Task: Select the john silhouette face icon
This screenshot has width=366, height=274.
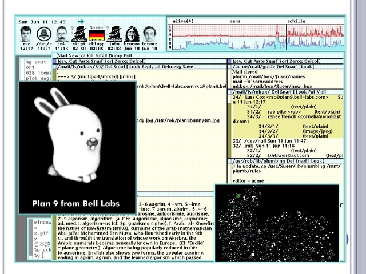Action: point(114,34)
